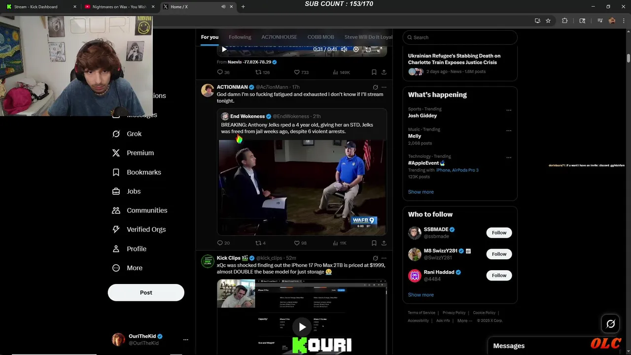Repost ACTIONMAN's post with 4 reposts
Screen dimensions: 631x355
pyautogui.click(x=260, y=243)
